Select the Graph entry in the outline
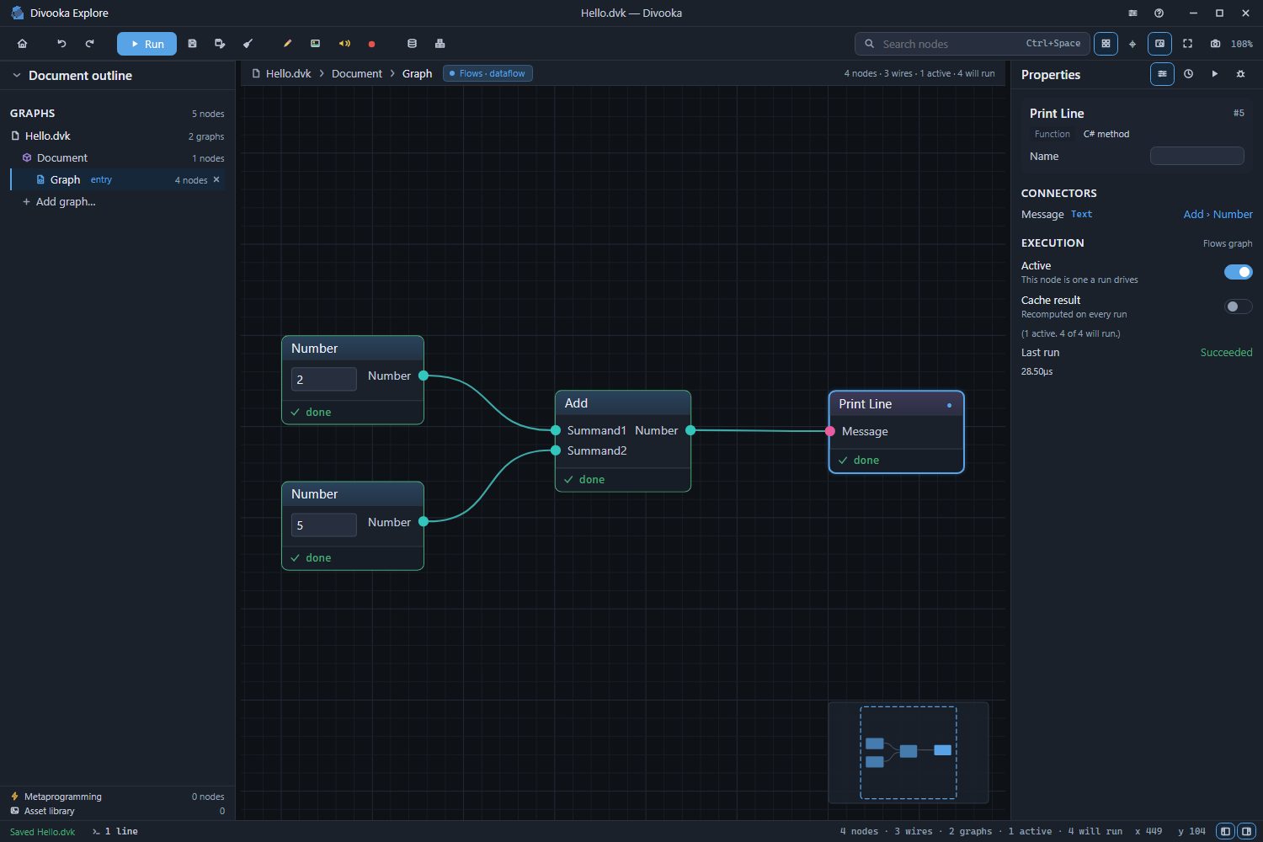The height and width of the screenshot is (842, 1263). 117,179
